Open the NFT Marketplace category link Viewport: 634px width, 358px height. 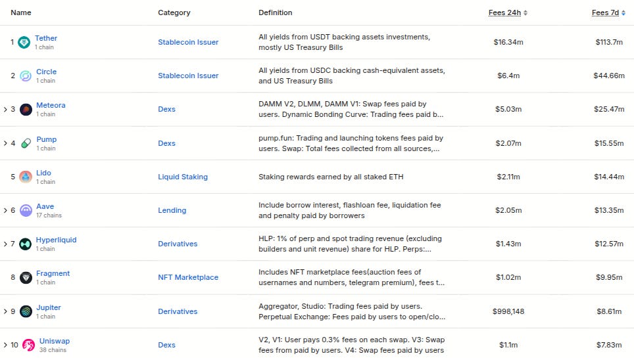pos(188,277)
